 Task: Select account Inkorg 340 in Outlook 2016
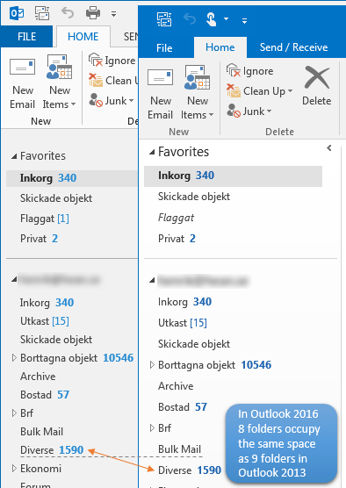(184, 302)
